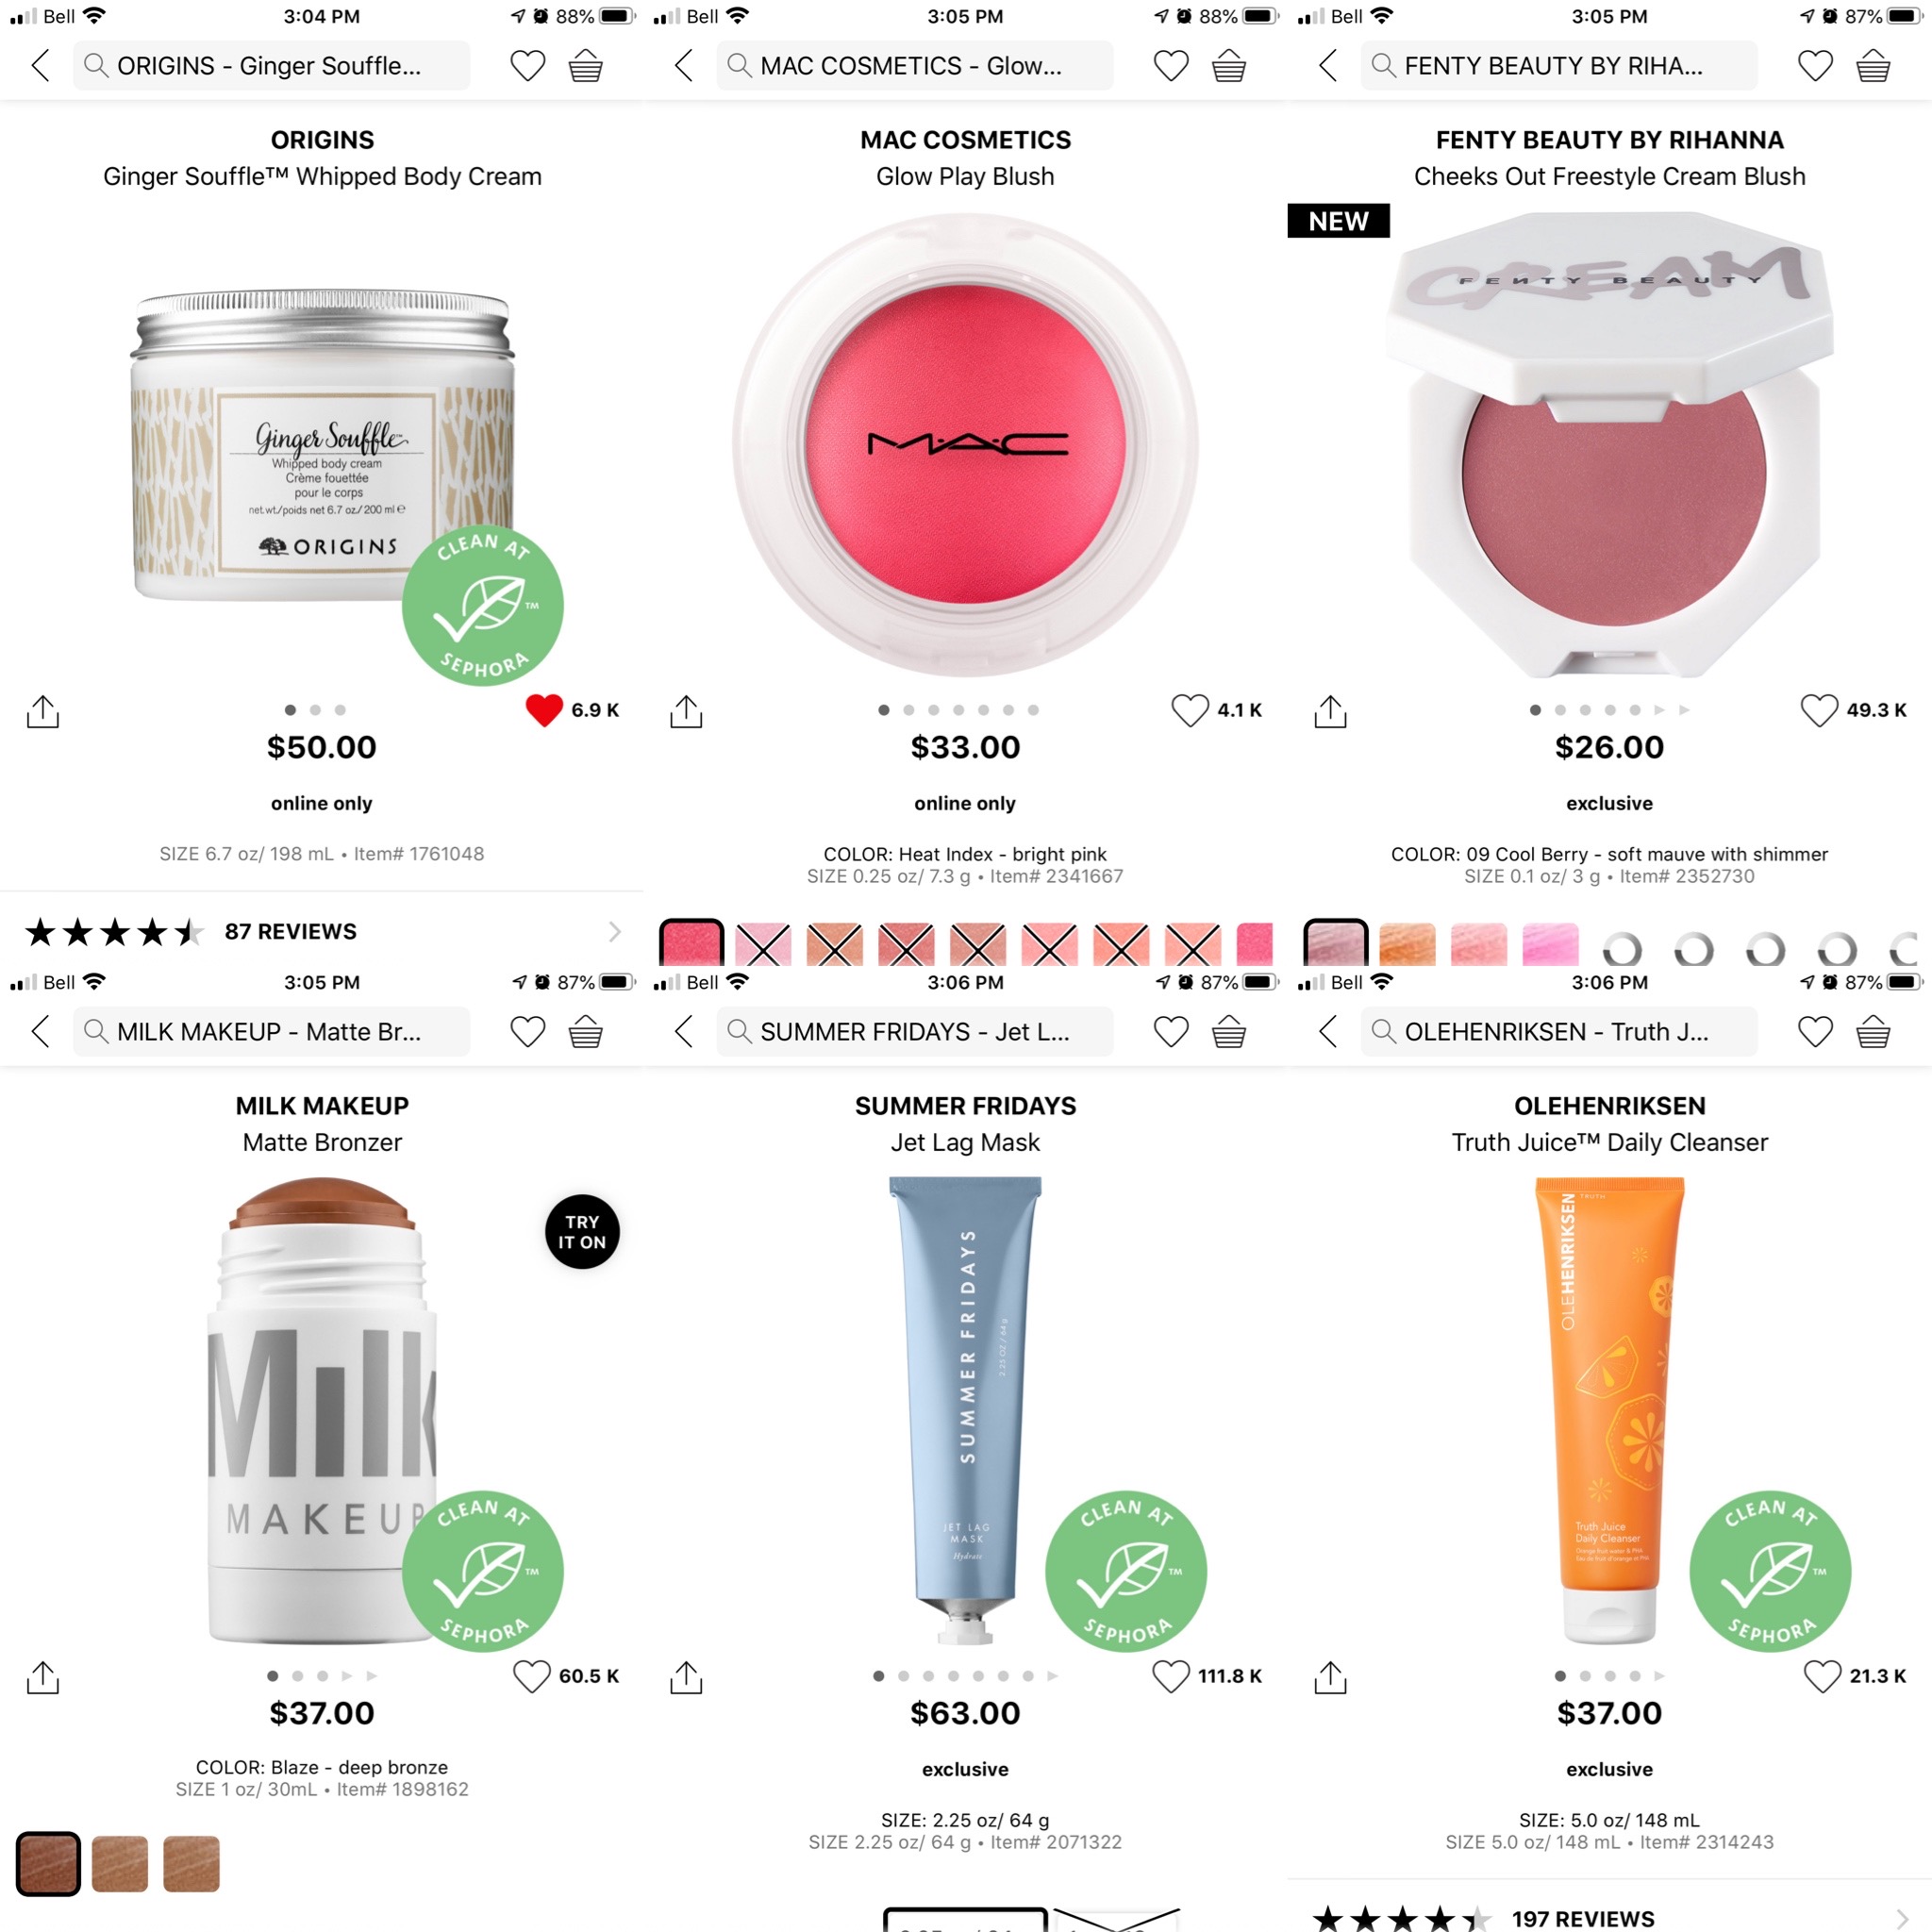Love the Truth Juice cleanser 21.3 K heart
The width and height of the screenshot is (1932, 1932).
click(x=1822, y=1676)
